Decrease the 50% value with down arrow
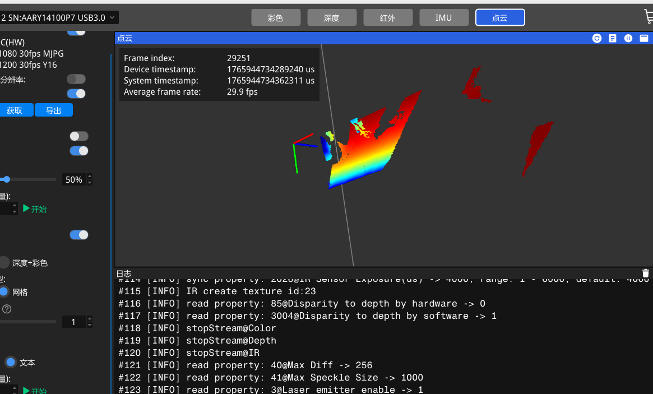The height and width of the screenshot is (394, 653). 90,183
